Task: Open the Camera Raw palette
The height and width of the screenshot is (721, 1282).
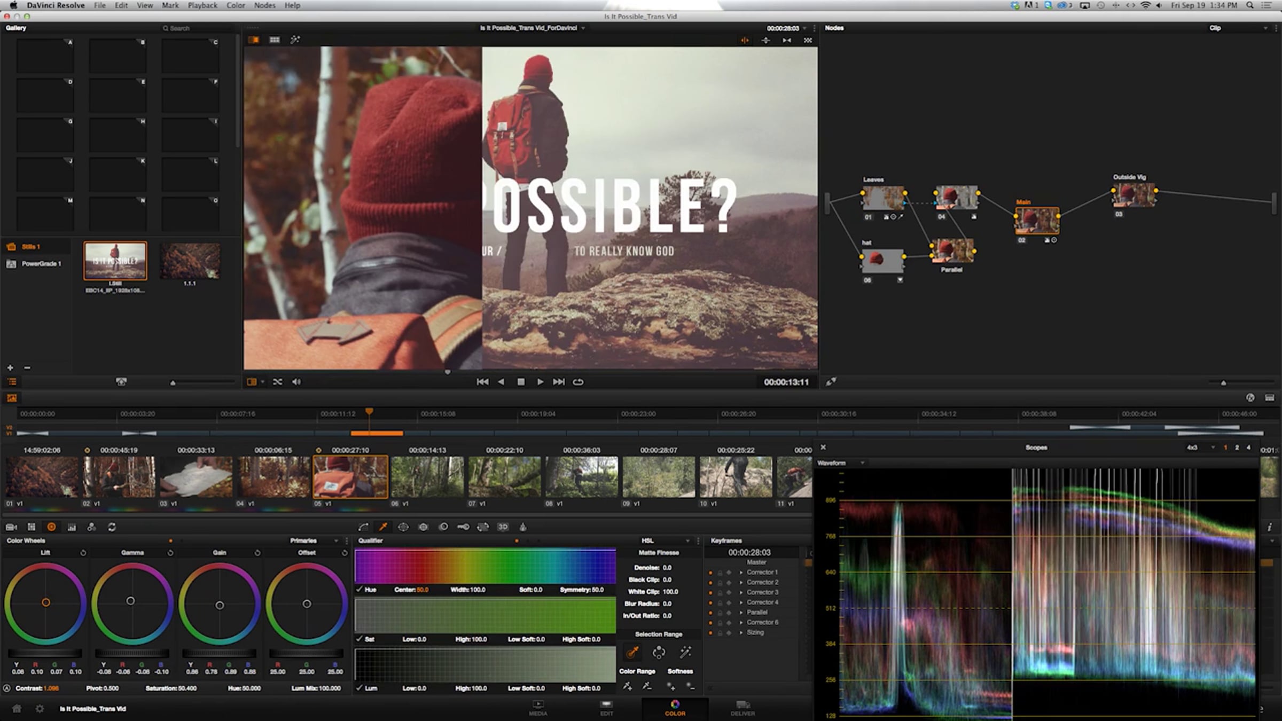Action: 11,527
